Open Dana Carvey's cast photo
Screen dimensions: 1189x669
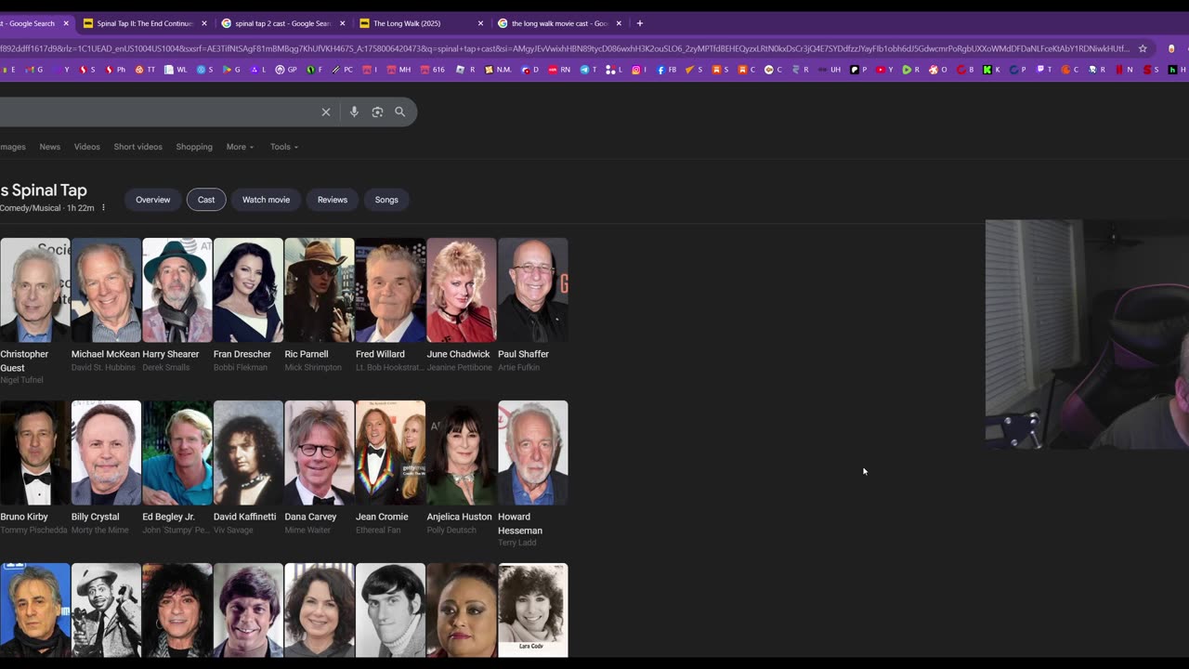click(x=320, y=453)
